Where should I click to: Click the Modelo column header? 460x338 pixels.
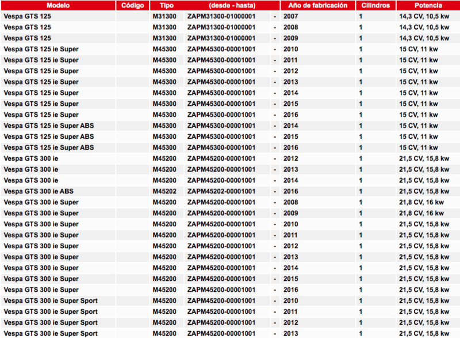coord(58,5)
